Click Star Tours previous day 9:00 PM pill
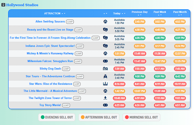Image resolution: width=194 pixels, height=125 pixels. [x=139, y=76]
